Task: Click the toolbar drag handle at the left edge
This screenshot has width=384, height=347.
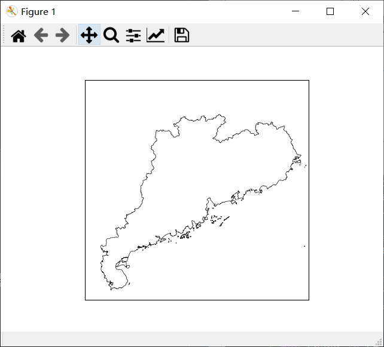Action: [4, 34]
